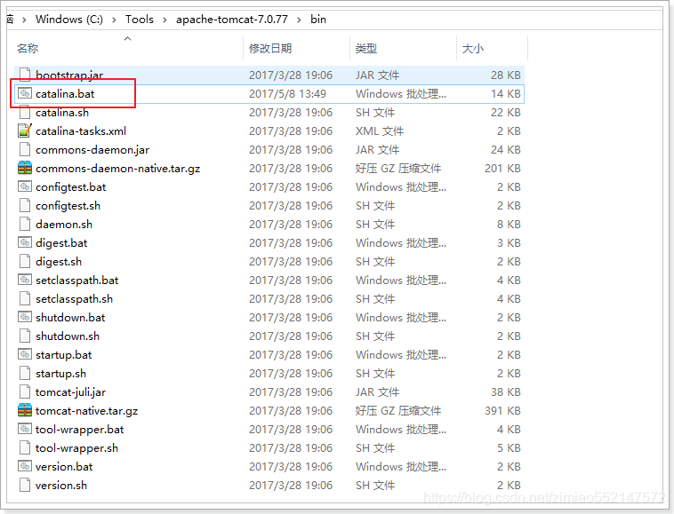674x514 pixels.
Task: Click the tomcat-native.tar.gz archive icon
Action: (x=25, y=411)
